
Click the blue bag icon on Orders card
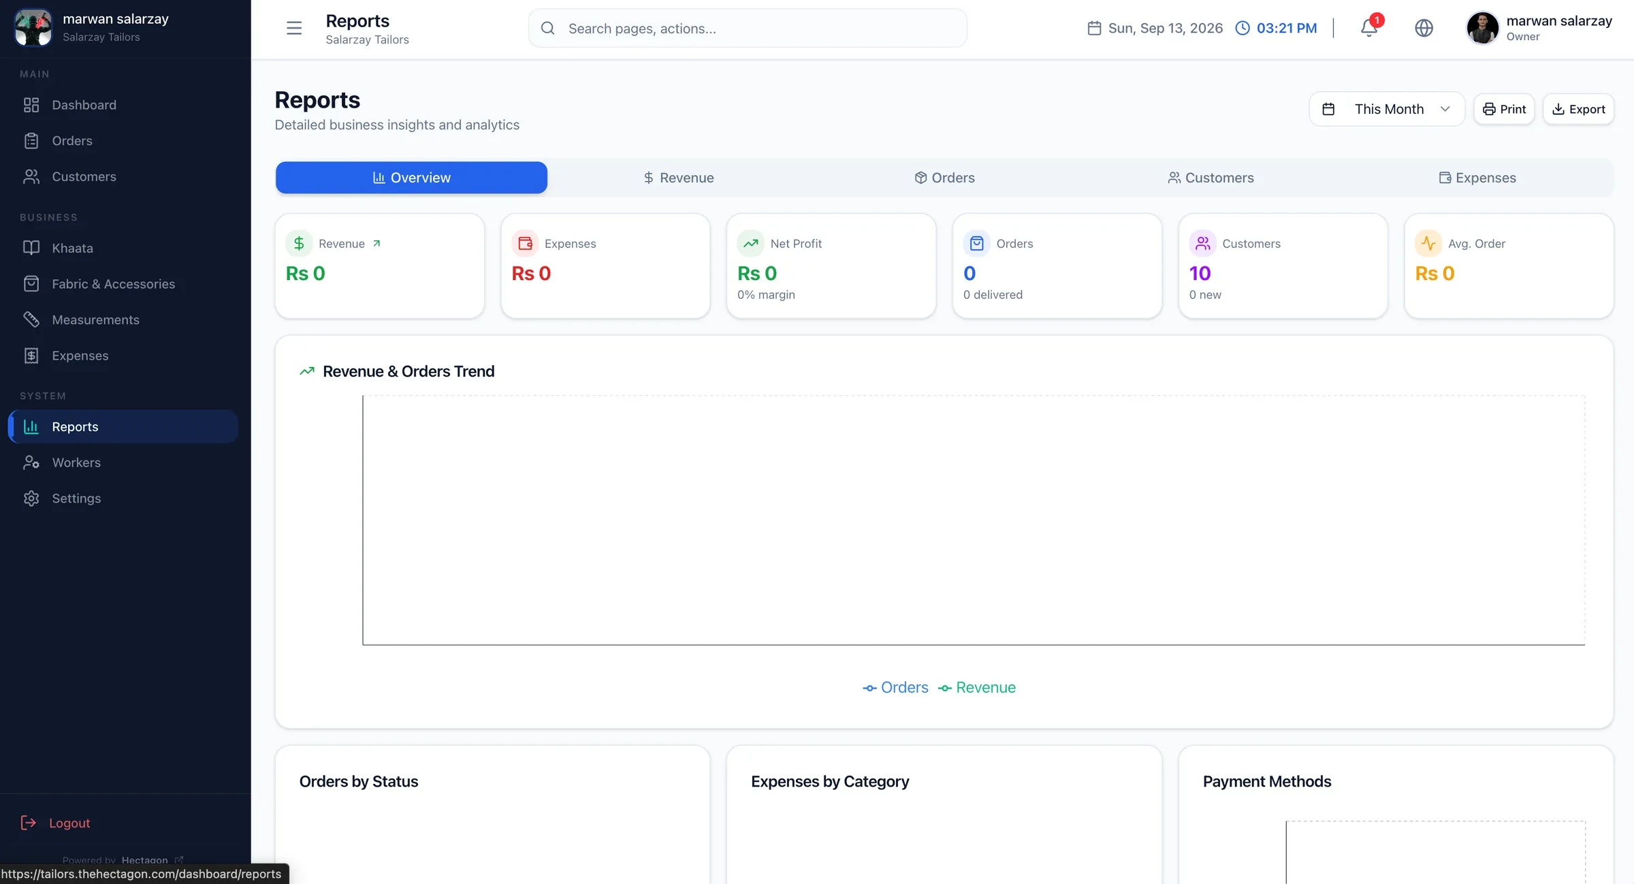coord(977,244)
